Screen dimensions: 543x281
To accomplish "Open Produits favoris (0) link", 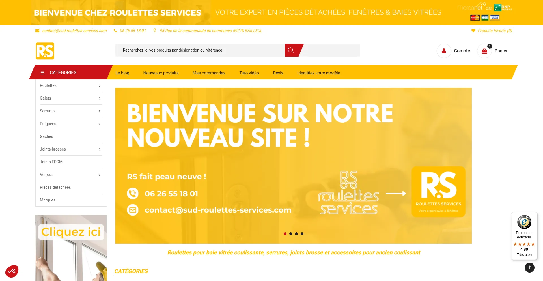I will [495, 31].
